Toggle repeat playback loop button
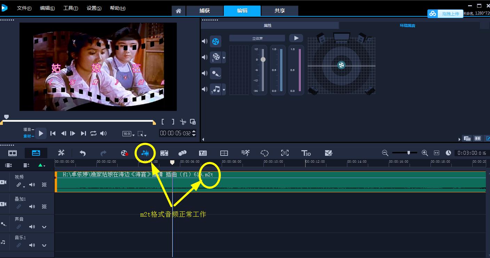Viewport: 490px width, 258px height. pyautogui.click(x=93, y=133)
